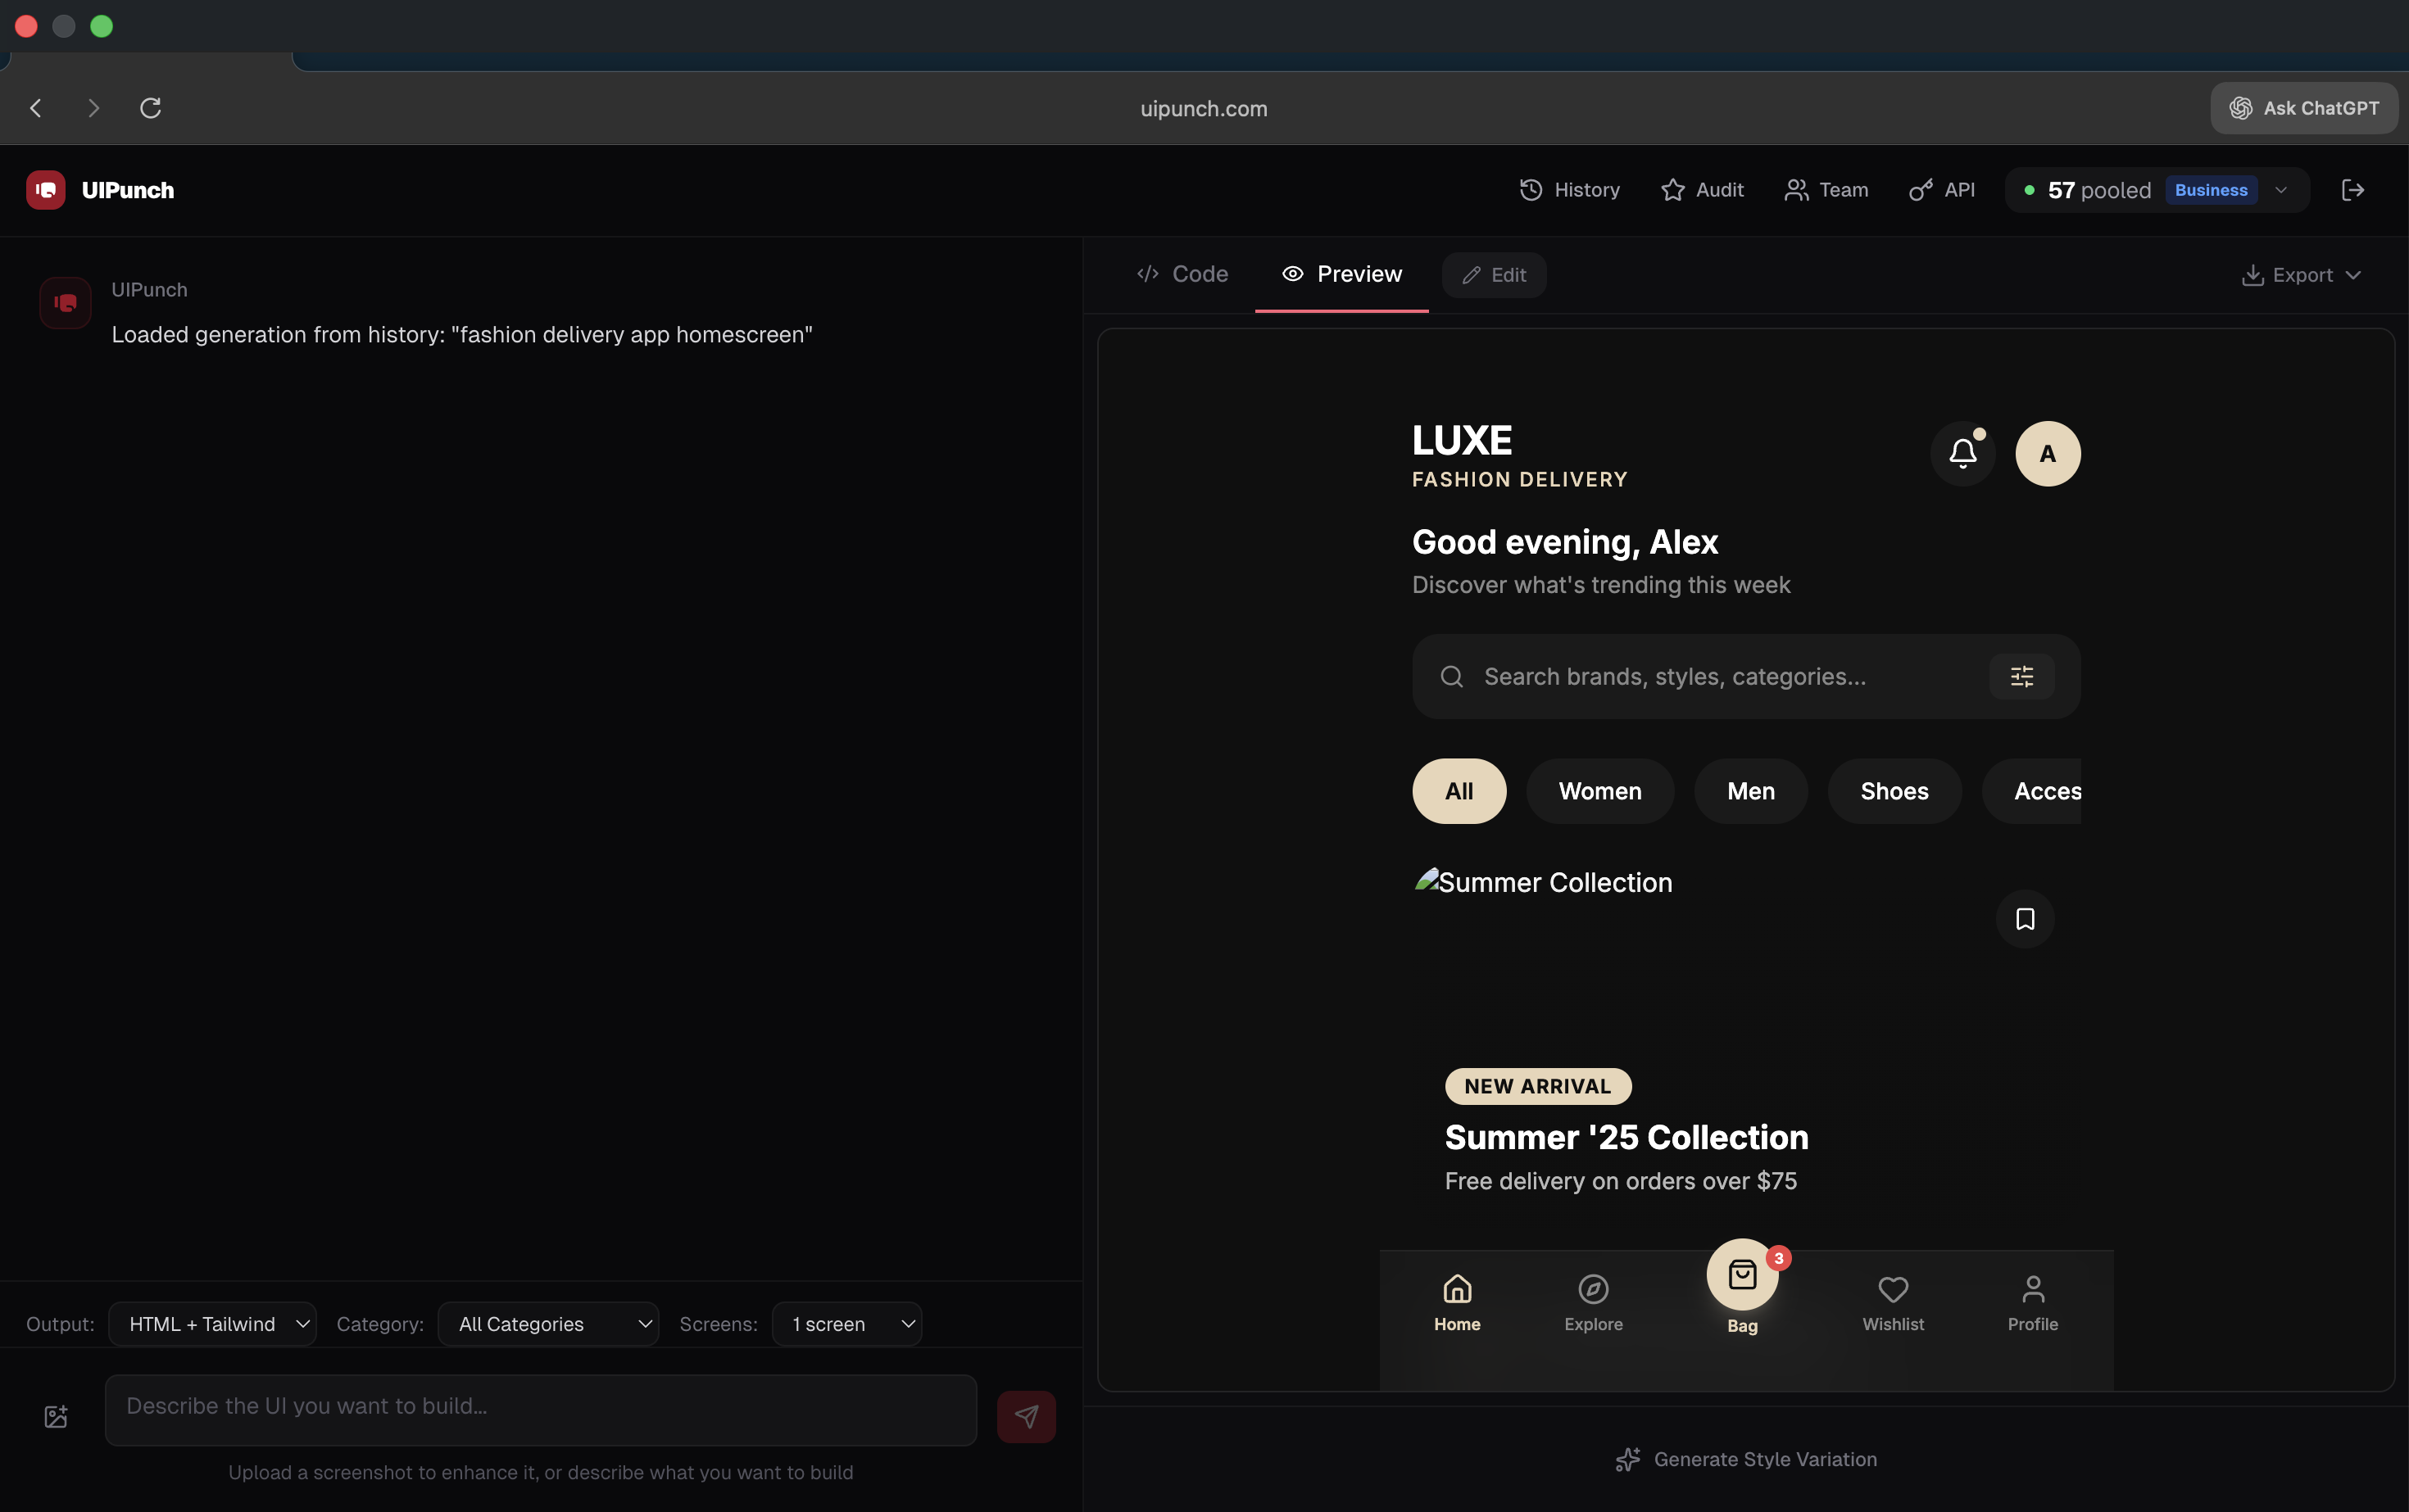Open the History panel

1568,190
